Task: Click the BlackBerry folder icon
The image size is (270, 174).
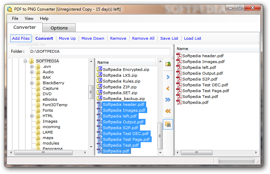Action: pos(38,83)
